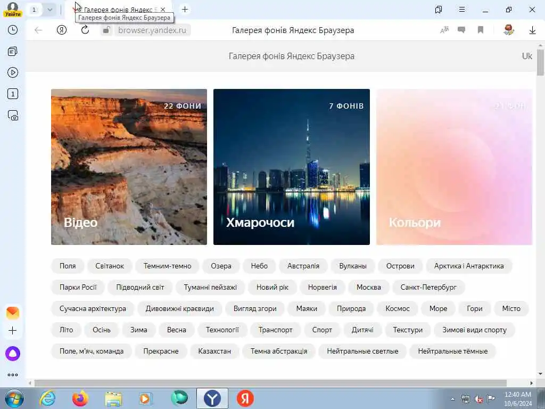This screenshot has height=409, width=545.
Task: Reload the page
Action: pyautogui.click(x=85, y=30)
